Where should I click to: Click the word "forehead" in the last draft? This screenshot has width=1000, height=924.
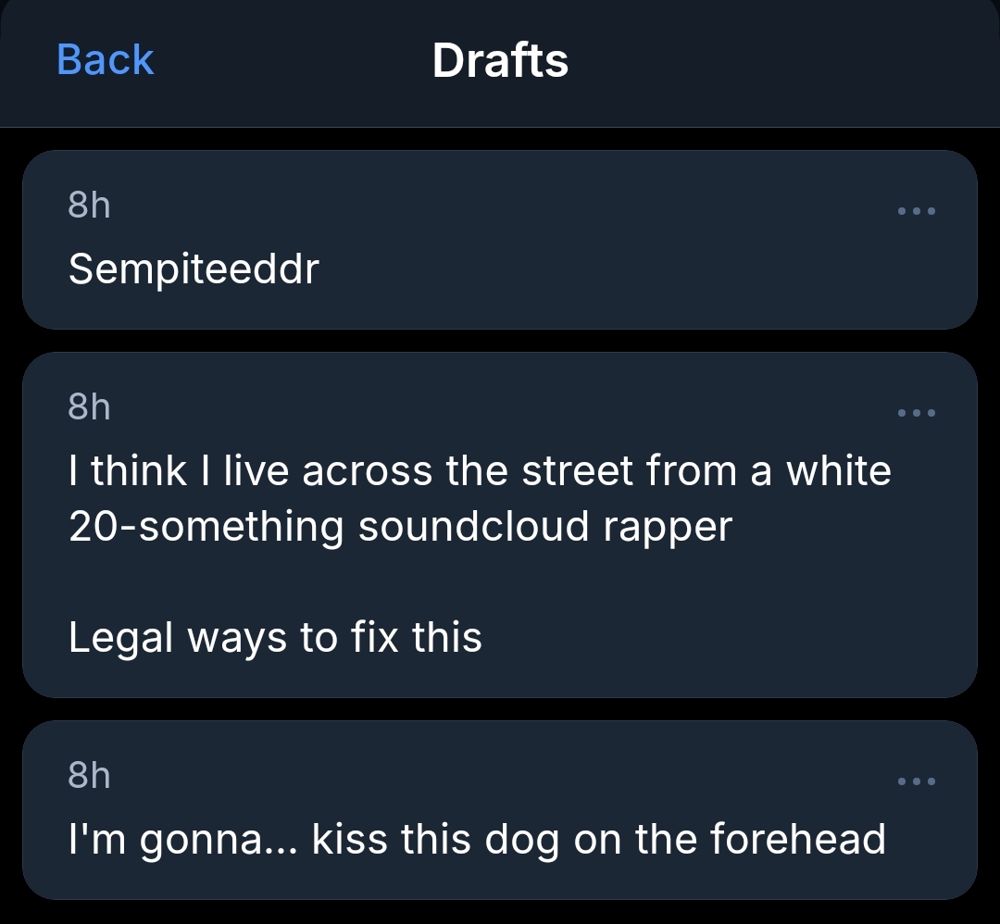pyautogui.click(x=797, y=839)
